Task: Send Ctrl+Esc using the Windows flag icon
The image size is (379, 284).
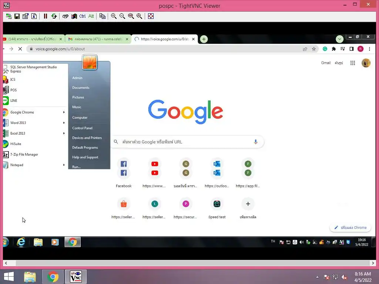Action: pos(74,16)
